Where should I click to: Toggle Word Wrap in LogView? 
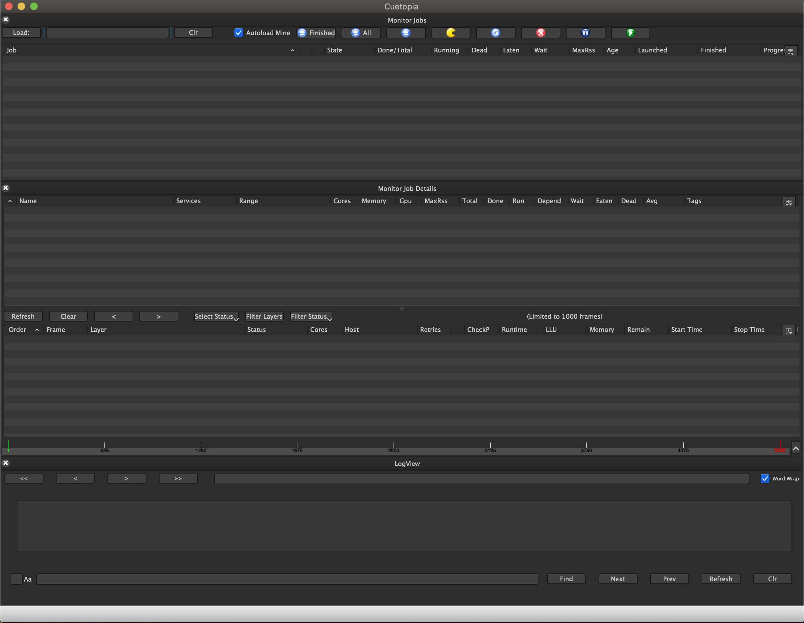pyautogui.click(x=765, y=478)
